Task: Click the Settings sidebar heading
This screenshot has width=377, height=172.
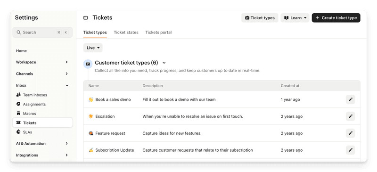Action: coord(26,17)
